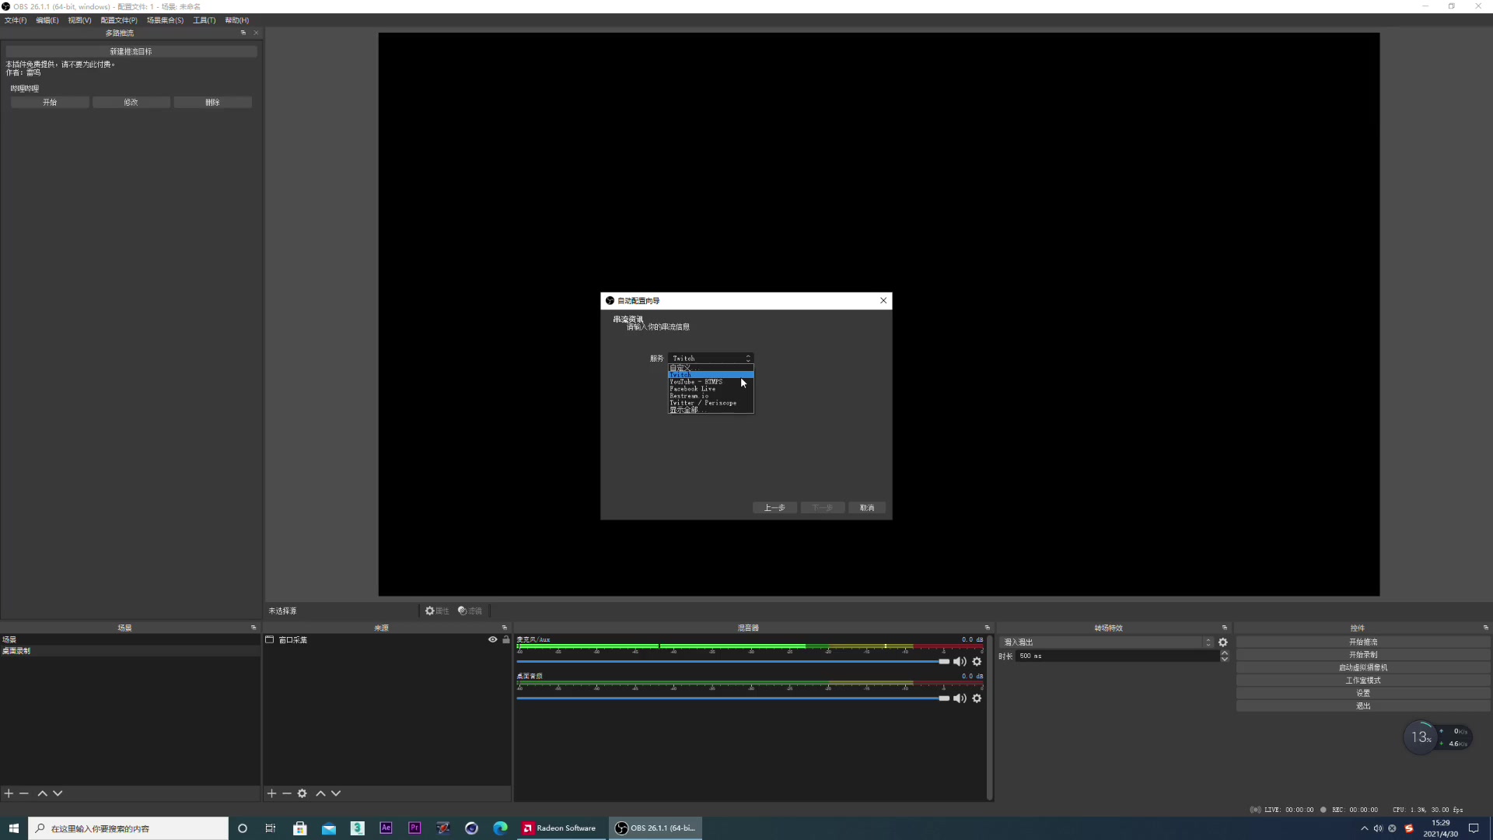The image size is (1493, 840).
Task: Open transition properties gear icon
Action: [x=1223, y=642]
